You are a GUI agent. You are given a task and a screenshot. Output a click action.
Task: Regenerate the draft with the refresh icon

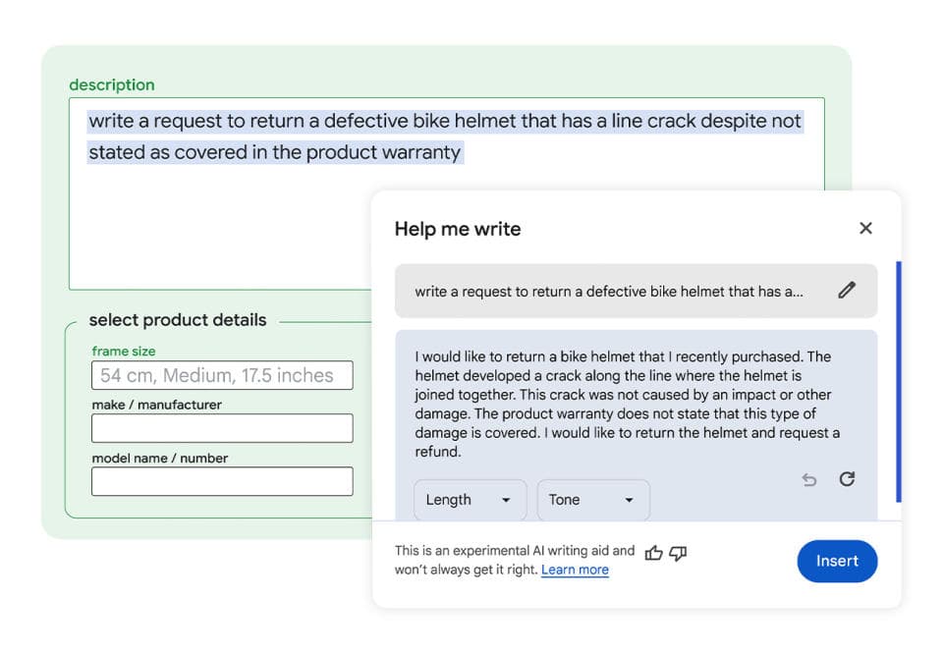click(847, 479)
